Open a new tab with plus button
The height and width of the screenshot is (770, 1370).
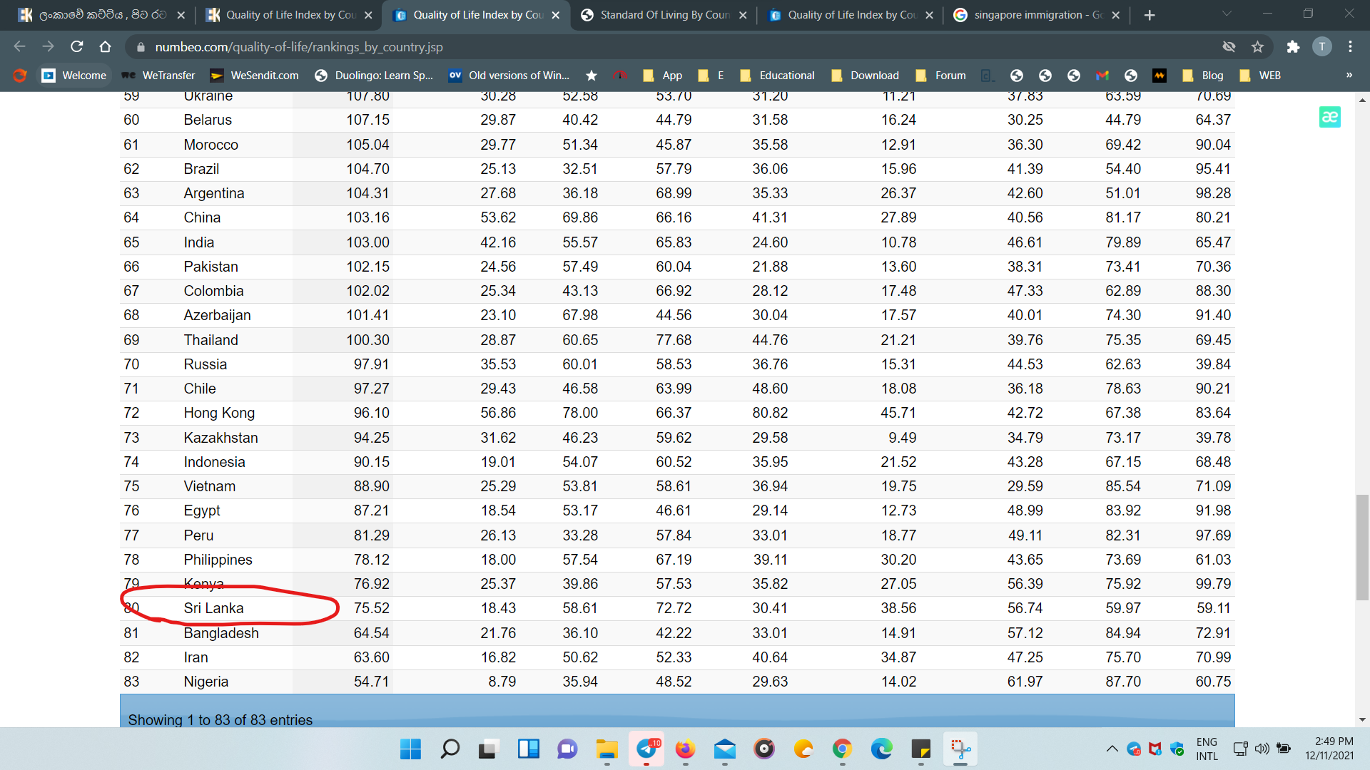(x=1150, y=15)
